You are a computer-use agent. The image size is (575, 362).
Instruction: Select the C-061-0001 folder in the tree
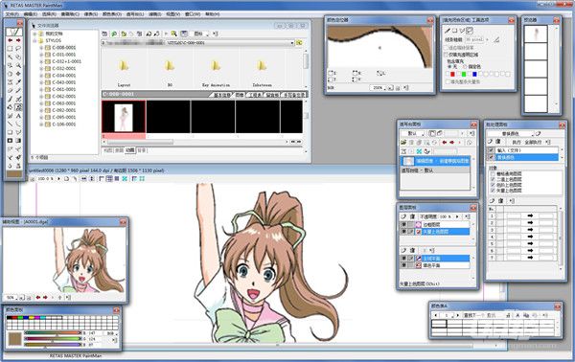pos(64,89)
